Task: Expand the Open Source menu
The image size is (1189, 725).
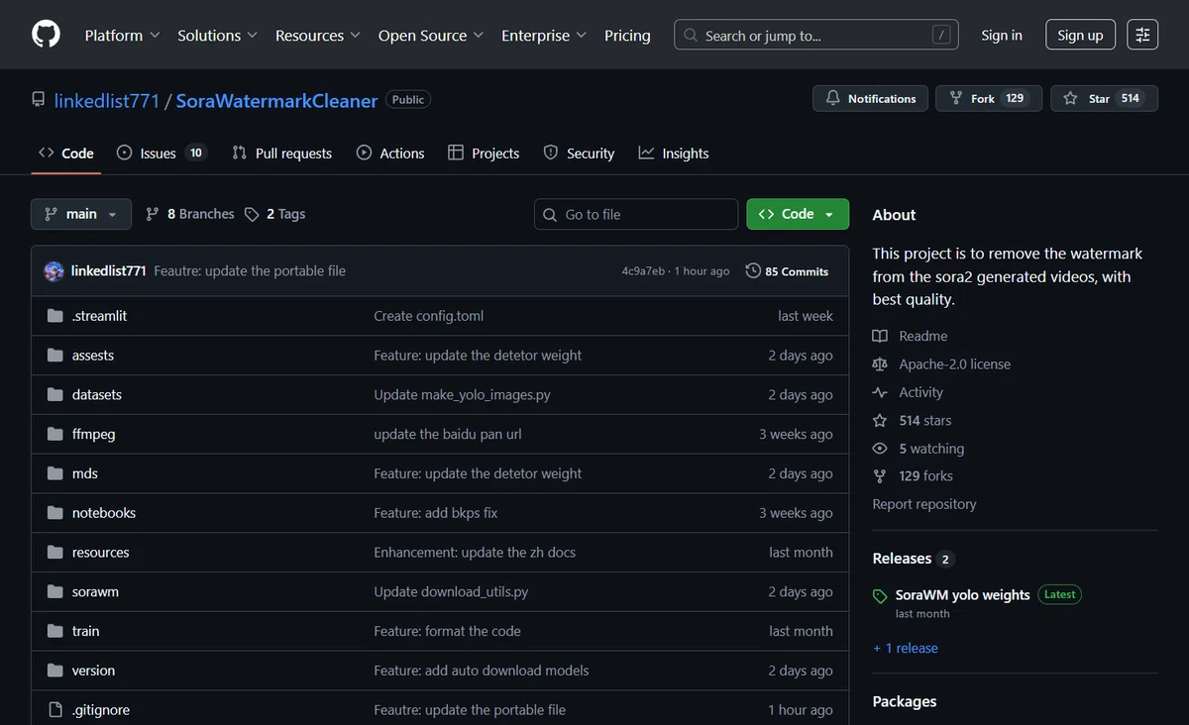Action: click(x=431, y=35)
